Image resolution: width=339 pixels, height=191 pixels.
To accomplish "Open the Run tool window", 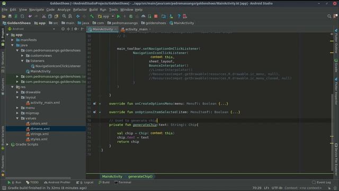I will point(14,183).
